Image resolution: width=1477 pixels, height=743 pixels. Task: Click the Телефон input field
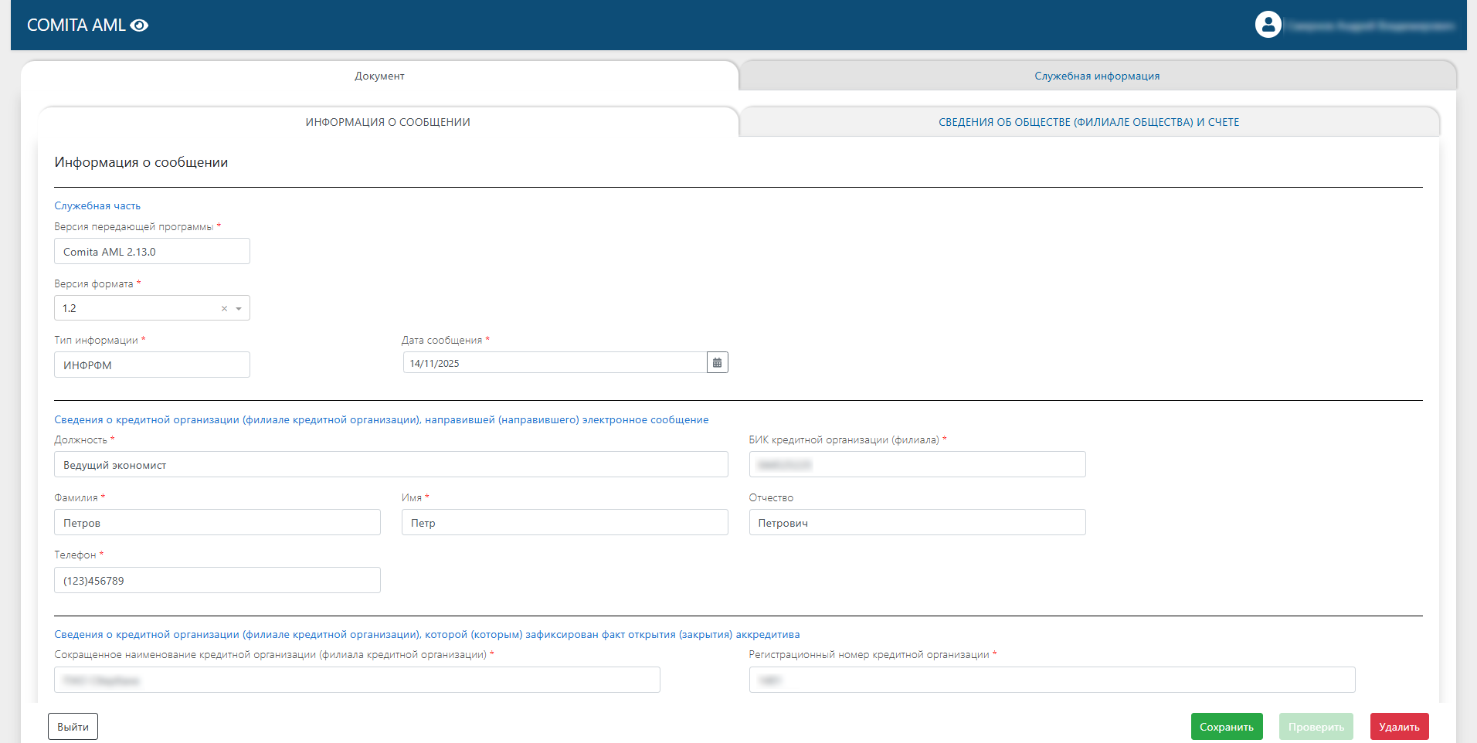coord(217,581)
